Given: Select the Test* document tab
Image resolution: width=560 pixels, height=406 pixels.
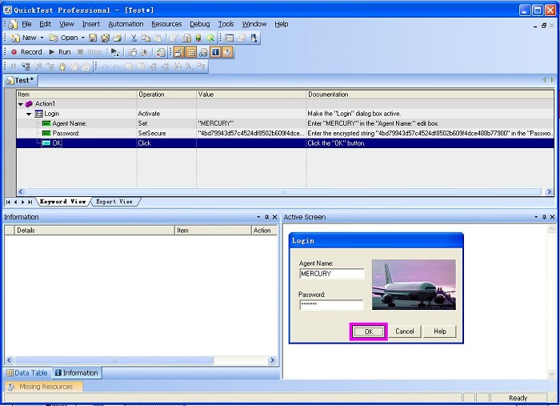Looking at the screenshot, I should coord(21,81).
